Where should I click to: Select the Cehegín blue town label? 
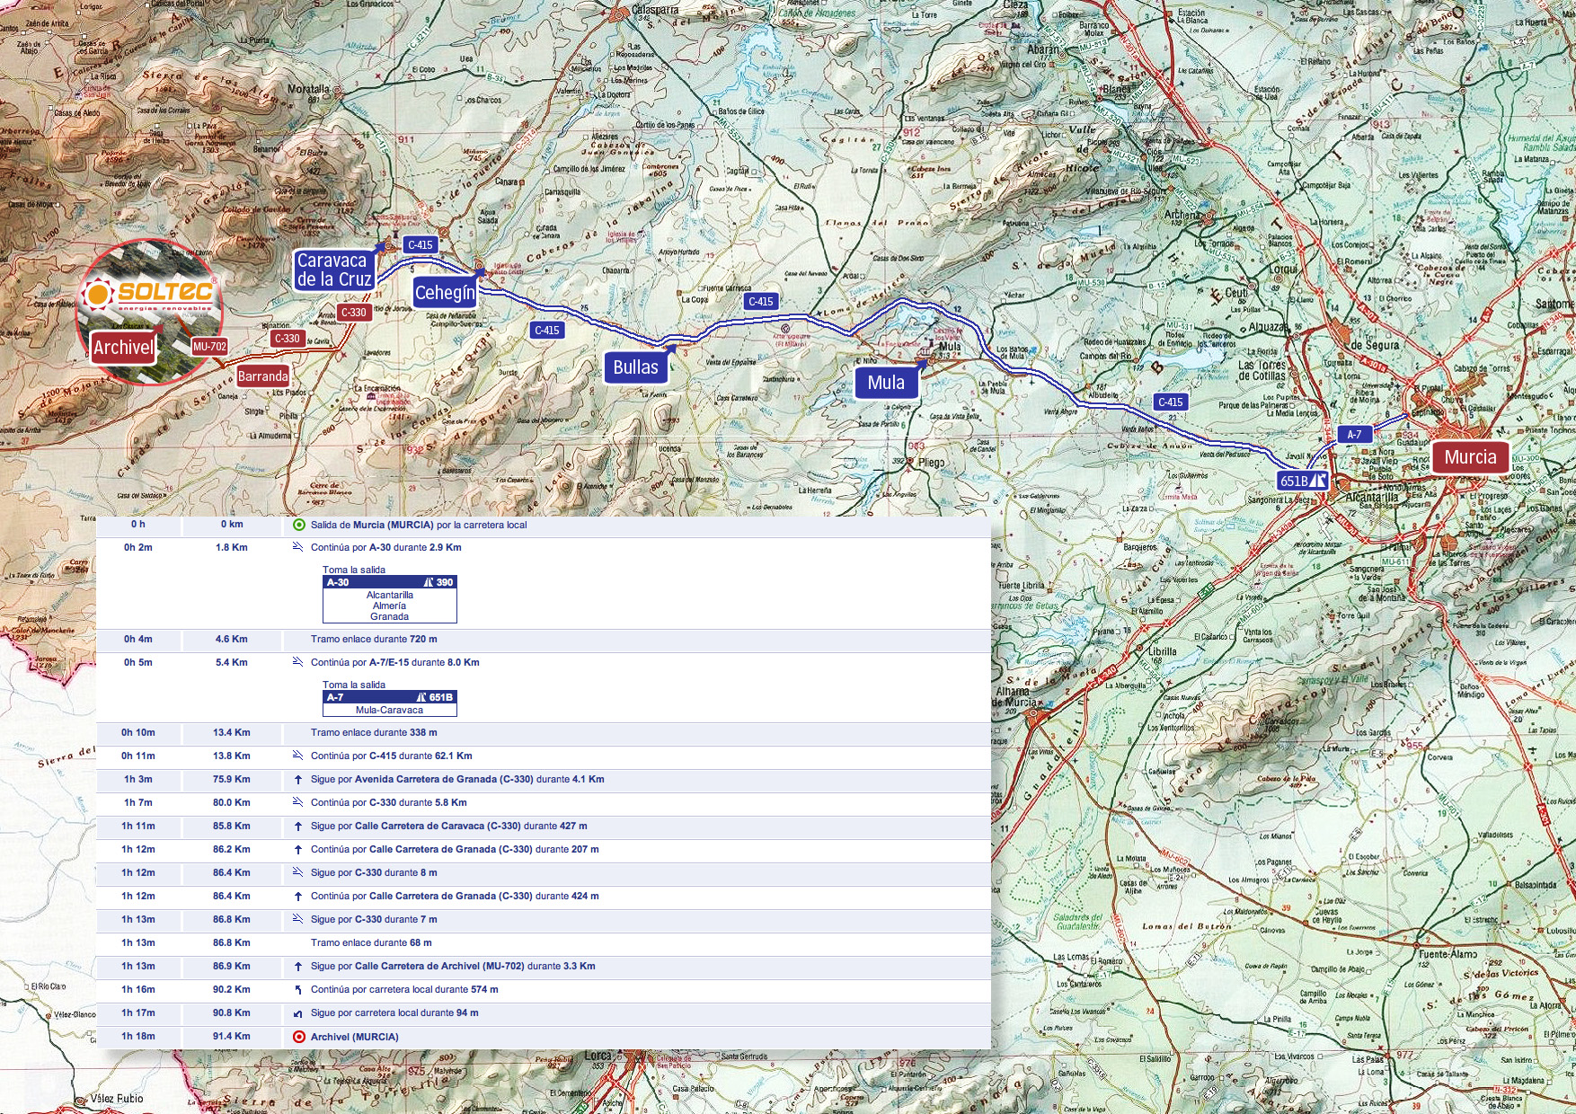[445, 293]
